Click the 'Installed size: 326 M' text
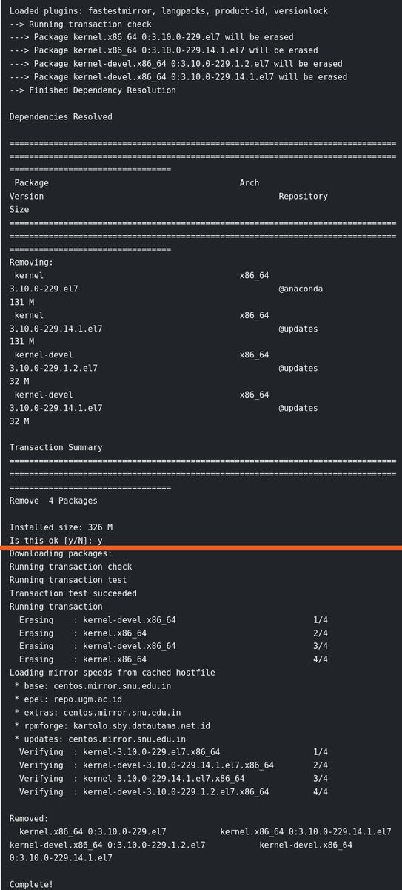The height and width of the screenshot is (890, 402). click(x=61, y=527)
